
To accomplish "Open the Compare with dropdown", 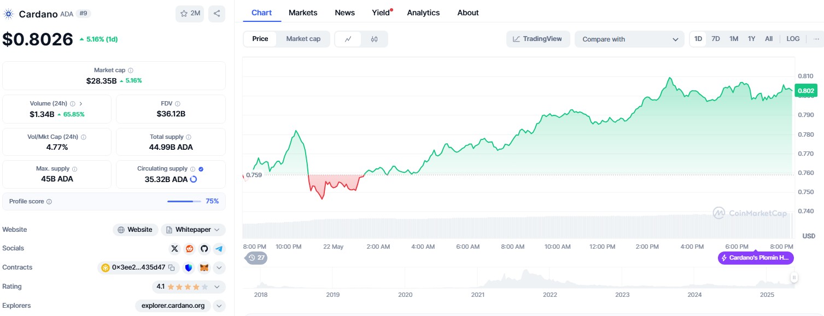I will 629,39.
